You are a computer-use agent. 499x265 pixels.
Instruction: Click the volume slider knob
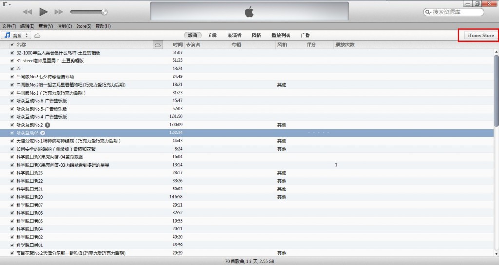[104, 12]
